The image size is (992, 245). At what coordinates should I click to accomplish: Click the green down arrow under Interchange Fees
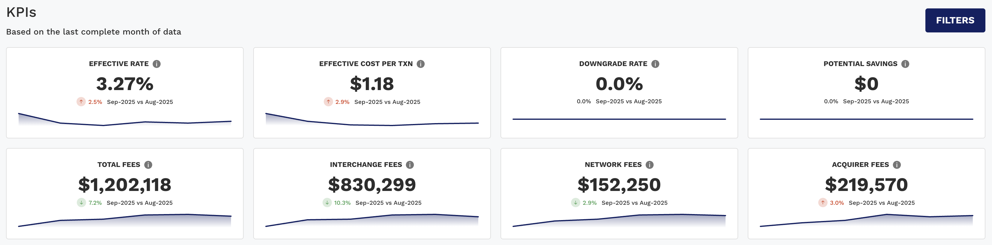click(x=327, y=203)
